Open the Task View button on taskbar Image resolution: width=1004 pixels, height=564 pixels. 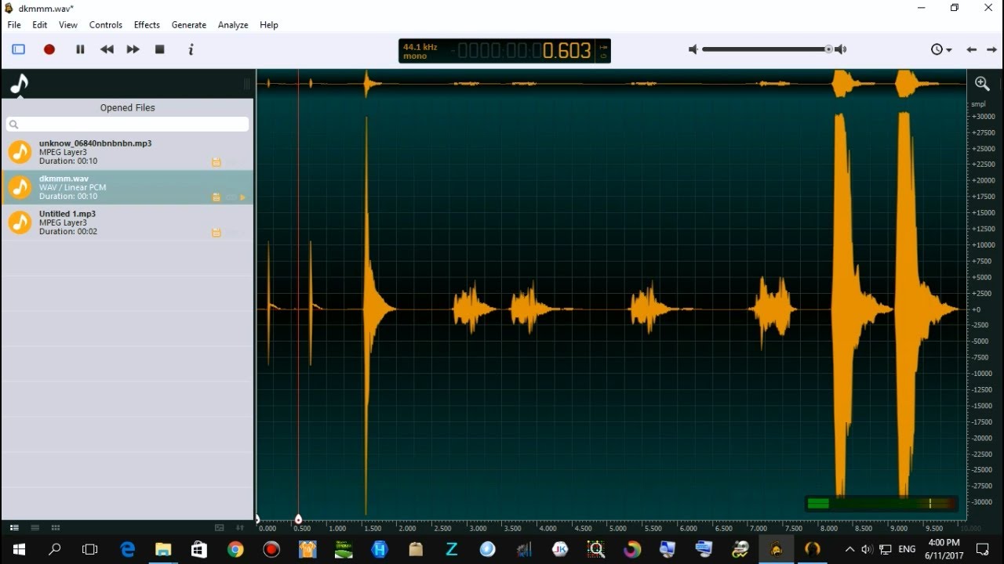coord(90,550)
